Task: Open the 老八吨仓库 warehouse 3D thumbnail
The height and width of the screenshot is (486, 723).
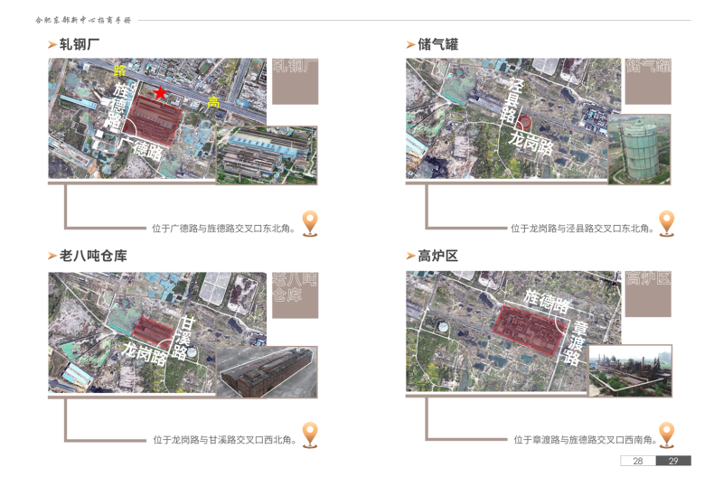Action: tap(267, 371)
